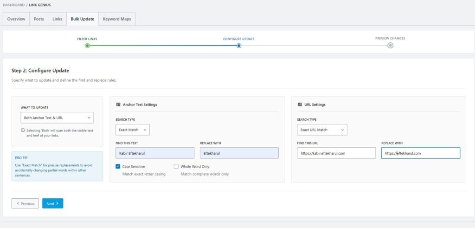475x228 pixels.
Task: Click the Configure Update step circle
Action: pyautogui.click(x=238, y=46)
